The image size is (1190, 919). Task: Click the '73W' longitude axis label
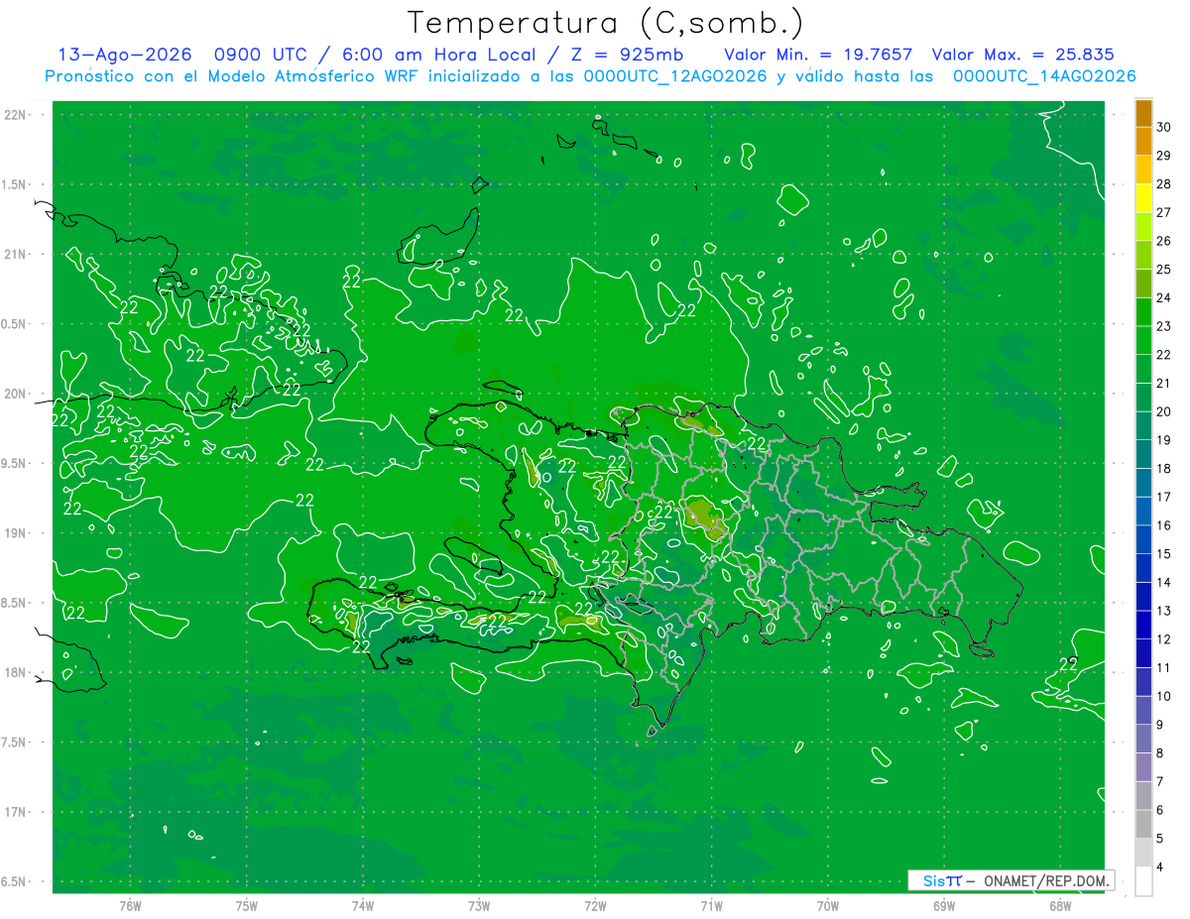tap(479, 905)
